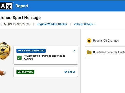Reveal CARFAX value with the Show eye button
125x93 pixels.
pyautogui.click(x=69, y=72)
